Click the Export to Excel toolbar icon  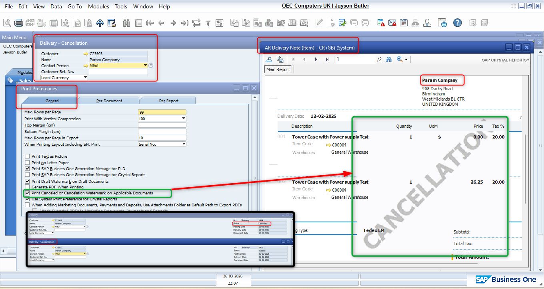[65, 23]
